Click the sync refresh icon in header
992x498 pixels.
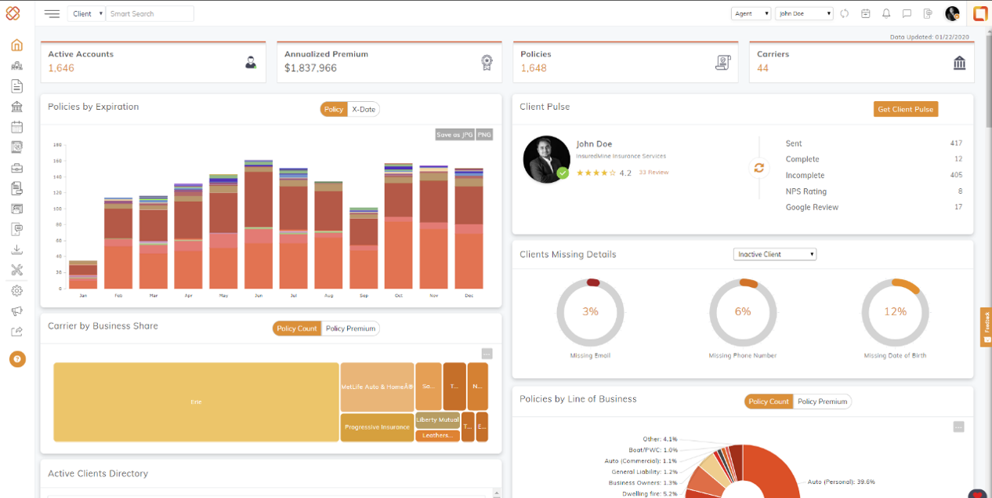[845, 13]
